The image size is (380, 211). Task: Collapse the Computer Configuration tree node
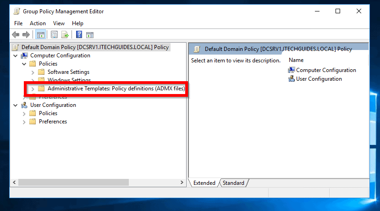pos(15,56)
